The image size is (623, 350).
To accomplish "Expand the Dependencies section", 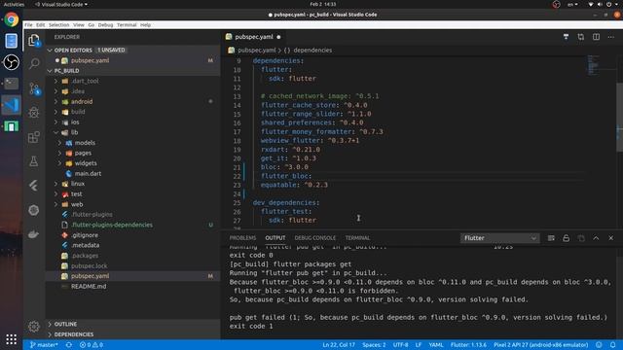I will (132, 334).
